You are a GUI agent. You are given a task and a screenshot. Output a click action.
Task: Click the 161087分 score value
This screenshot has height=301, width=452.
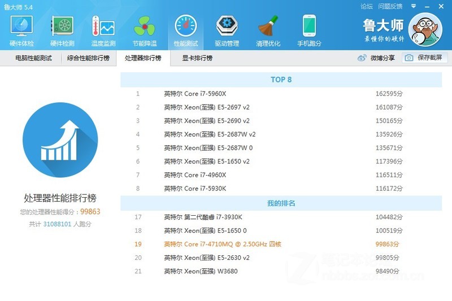coord(389,107)
